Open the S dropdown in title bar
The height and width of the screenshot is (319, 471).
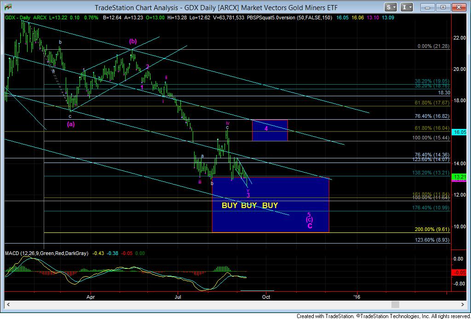click(x=391, y=7)
